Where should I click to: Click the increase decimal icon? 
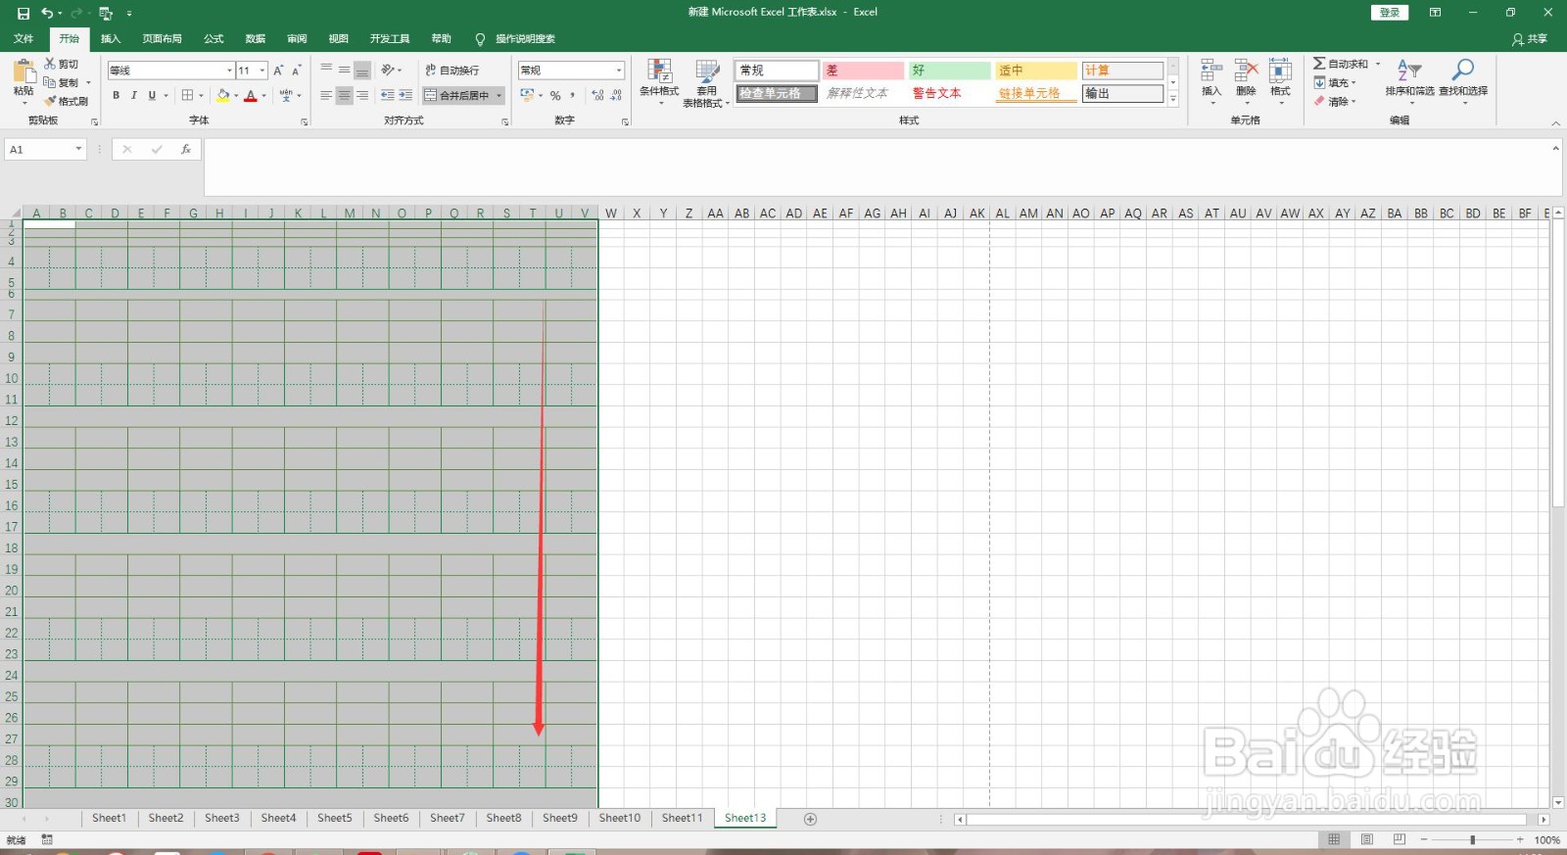coord(597,96)
